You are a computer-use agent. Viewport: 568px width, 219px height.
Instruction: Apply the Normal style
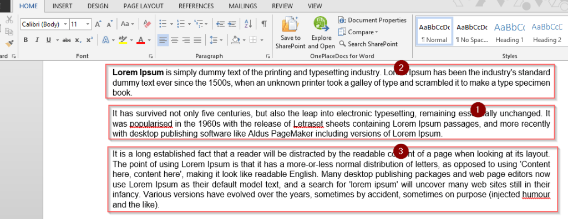coord(434,32)
